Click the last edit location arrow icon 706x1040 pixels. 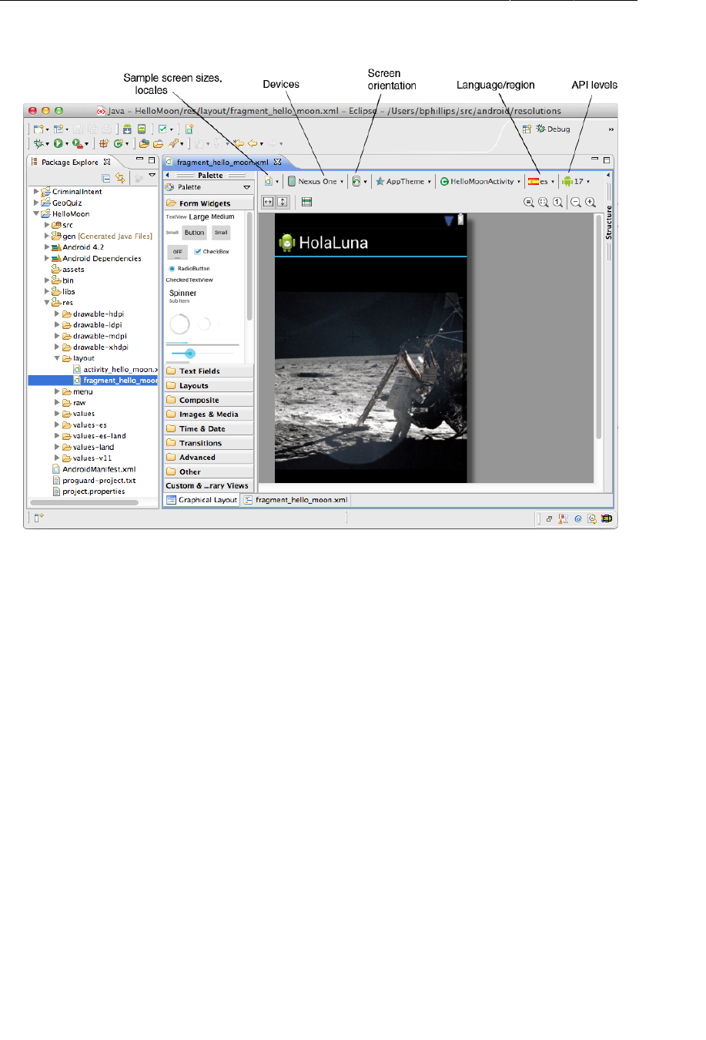click(x=239, y=143)
